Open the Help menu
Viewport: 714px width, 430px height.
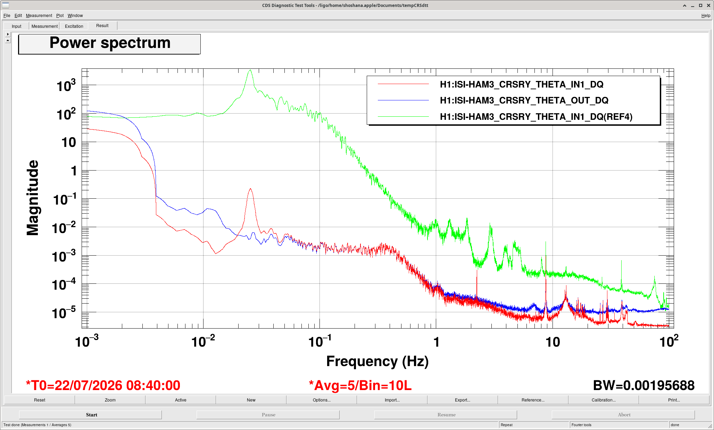tap(706, 16)
